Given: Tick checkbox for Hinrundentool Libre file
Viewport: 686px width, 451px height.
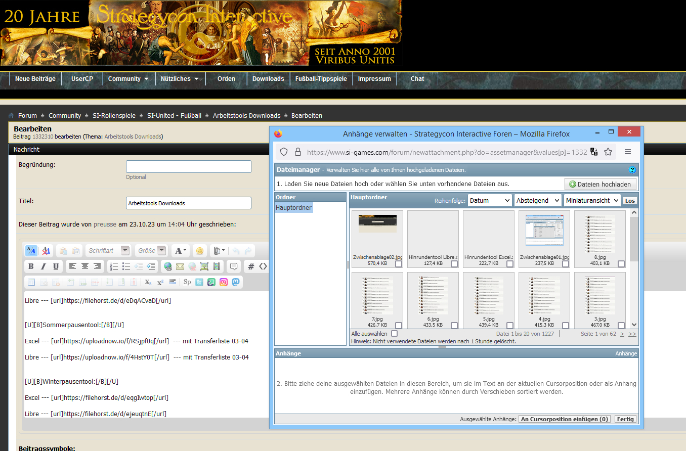Looking at the screenshot, I should (x=454, y=264).
